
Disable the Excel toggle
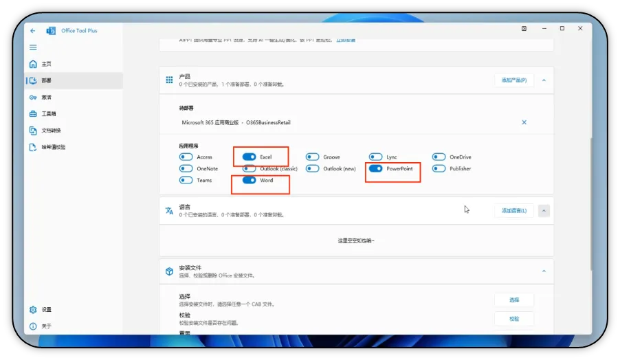coord(249,157)
